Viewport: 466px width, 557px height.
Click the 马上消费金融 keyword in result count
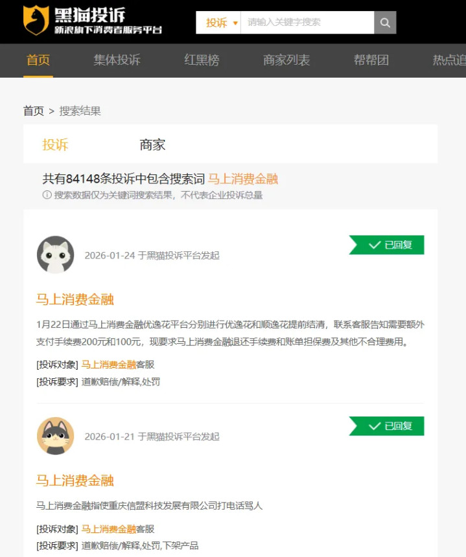(x=243, y=179)
